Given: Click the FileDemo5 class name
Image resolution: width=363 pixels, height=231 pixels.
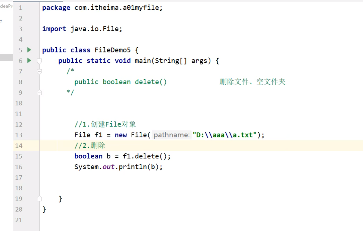Looking at the screenshot, I should pyautogui.click(x=113, y=50).
